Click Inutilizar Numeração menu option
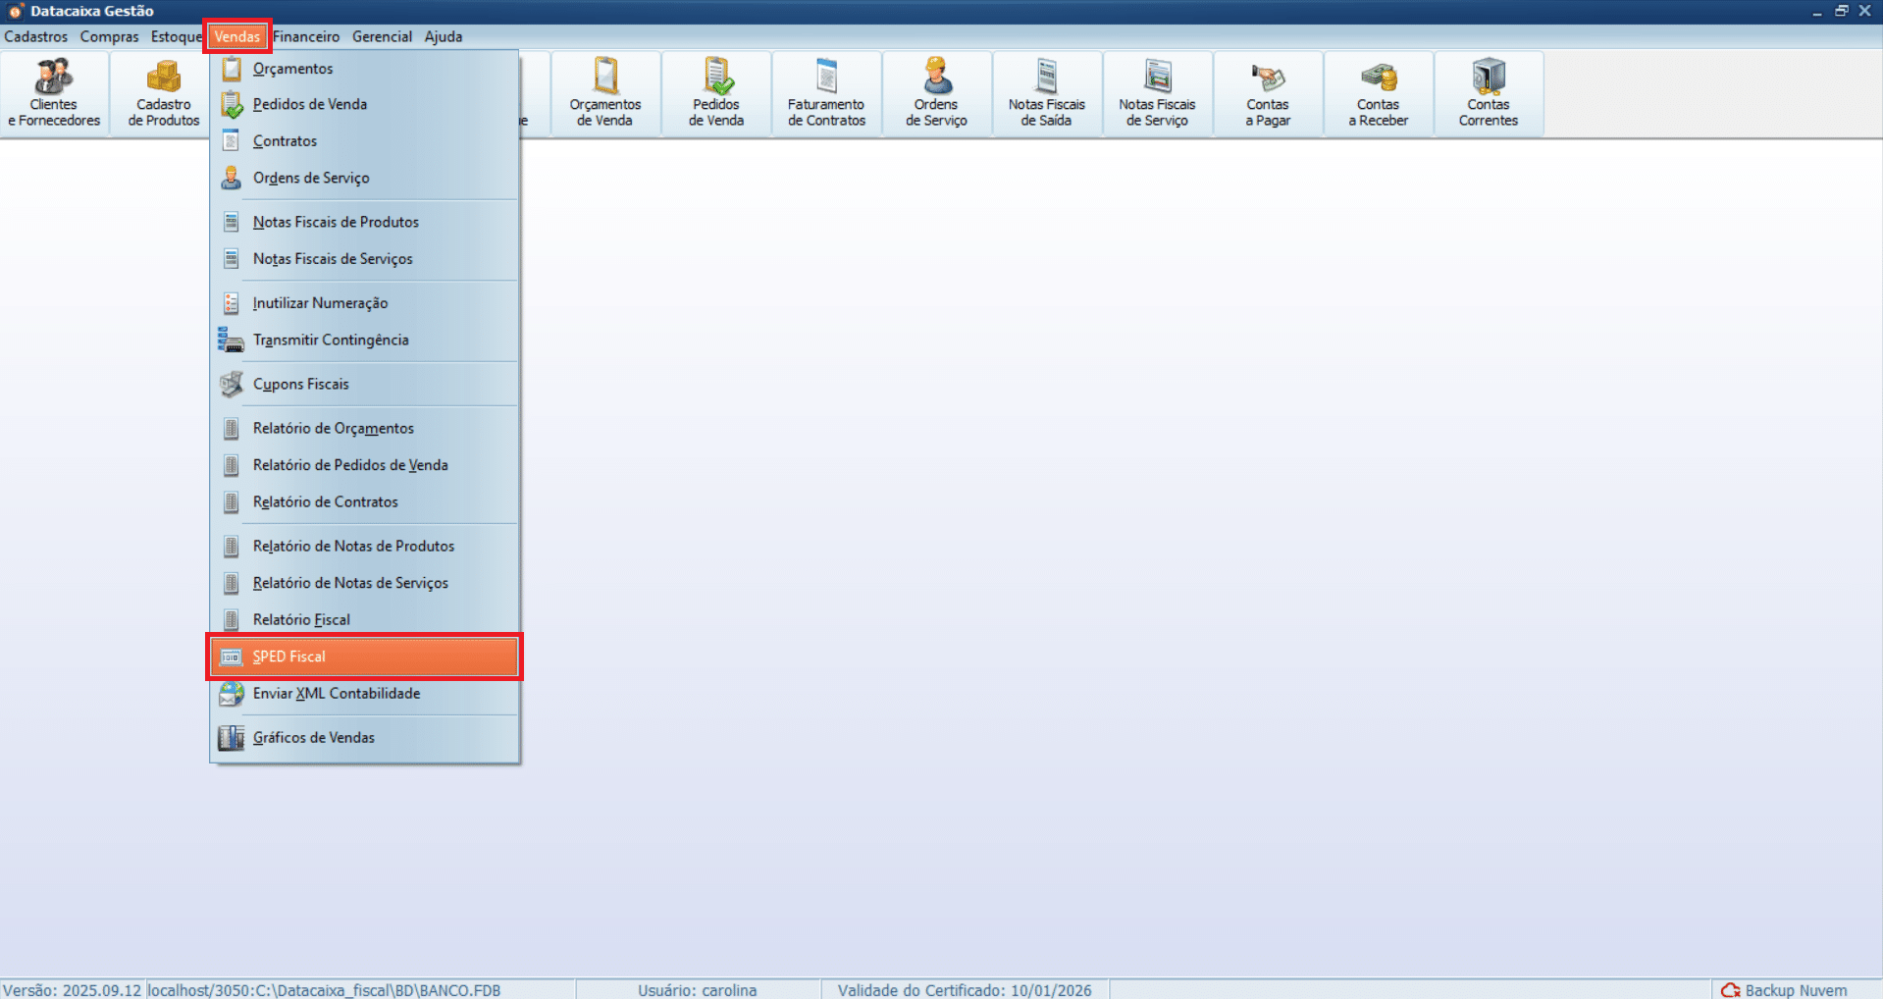Screen dimensions: 1883x999 pos(320,303)
